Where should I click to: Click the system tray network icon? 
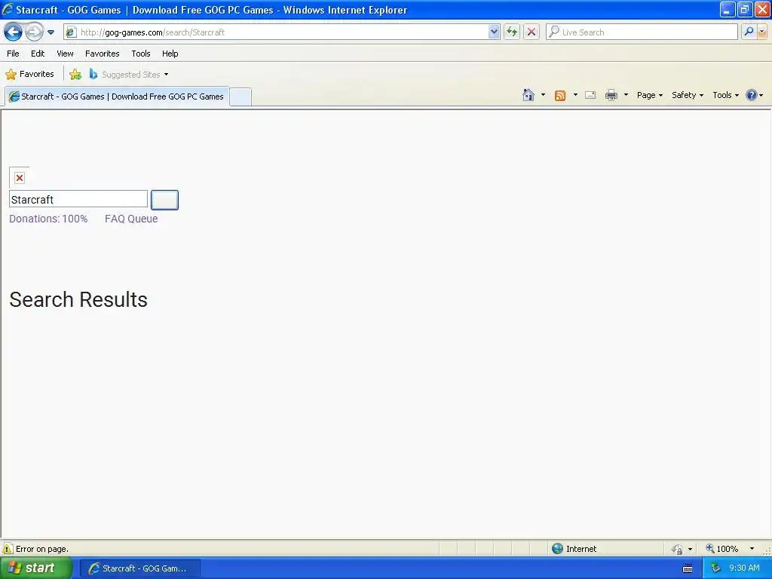(716, 568)
